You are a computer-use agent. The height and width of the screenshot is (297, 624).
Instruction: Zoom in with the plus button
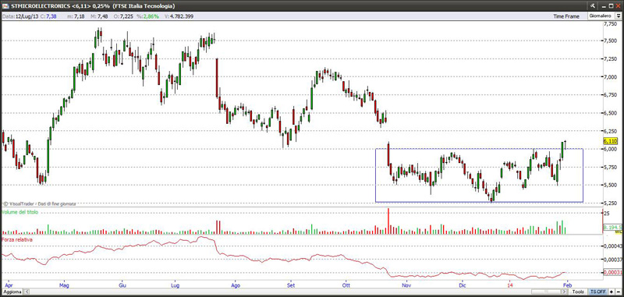click(x=612, y=292)
